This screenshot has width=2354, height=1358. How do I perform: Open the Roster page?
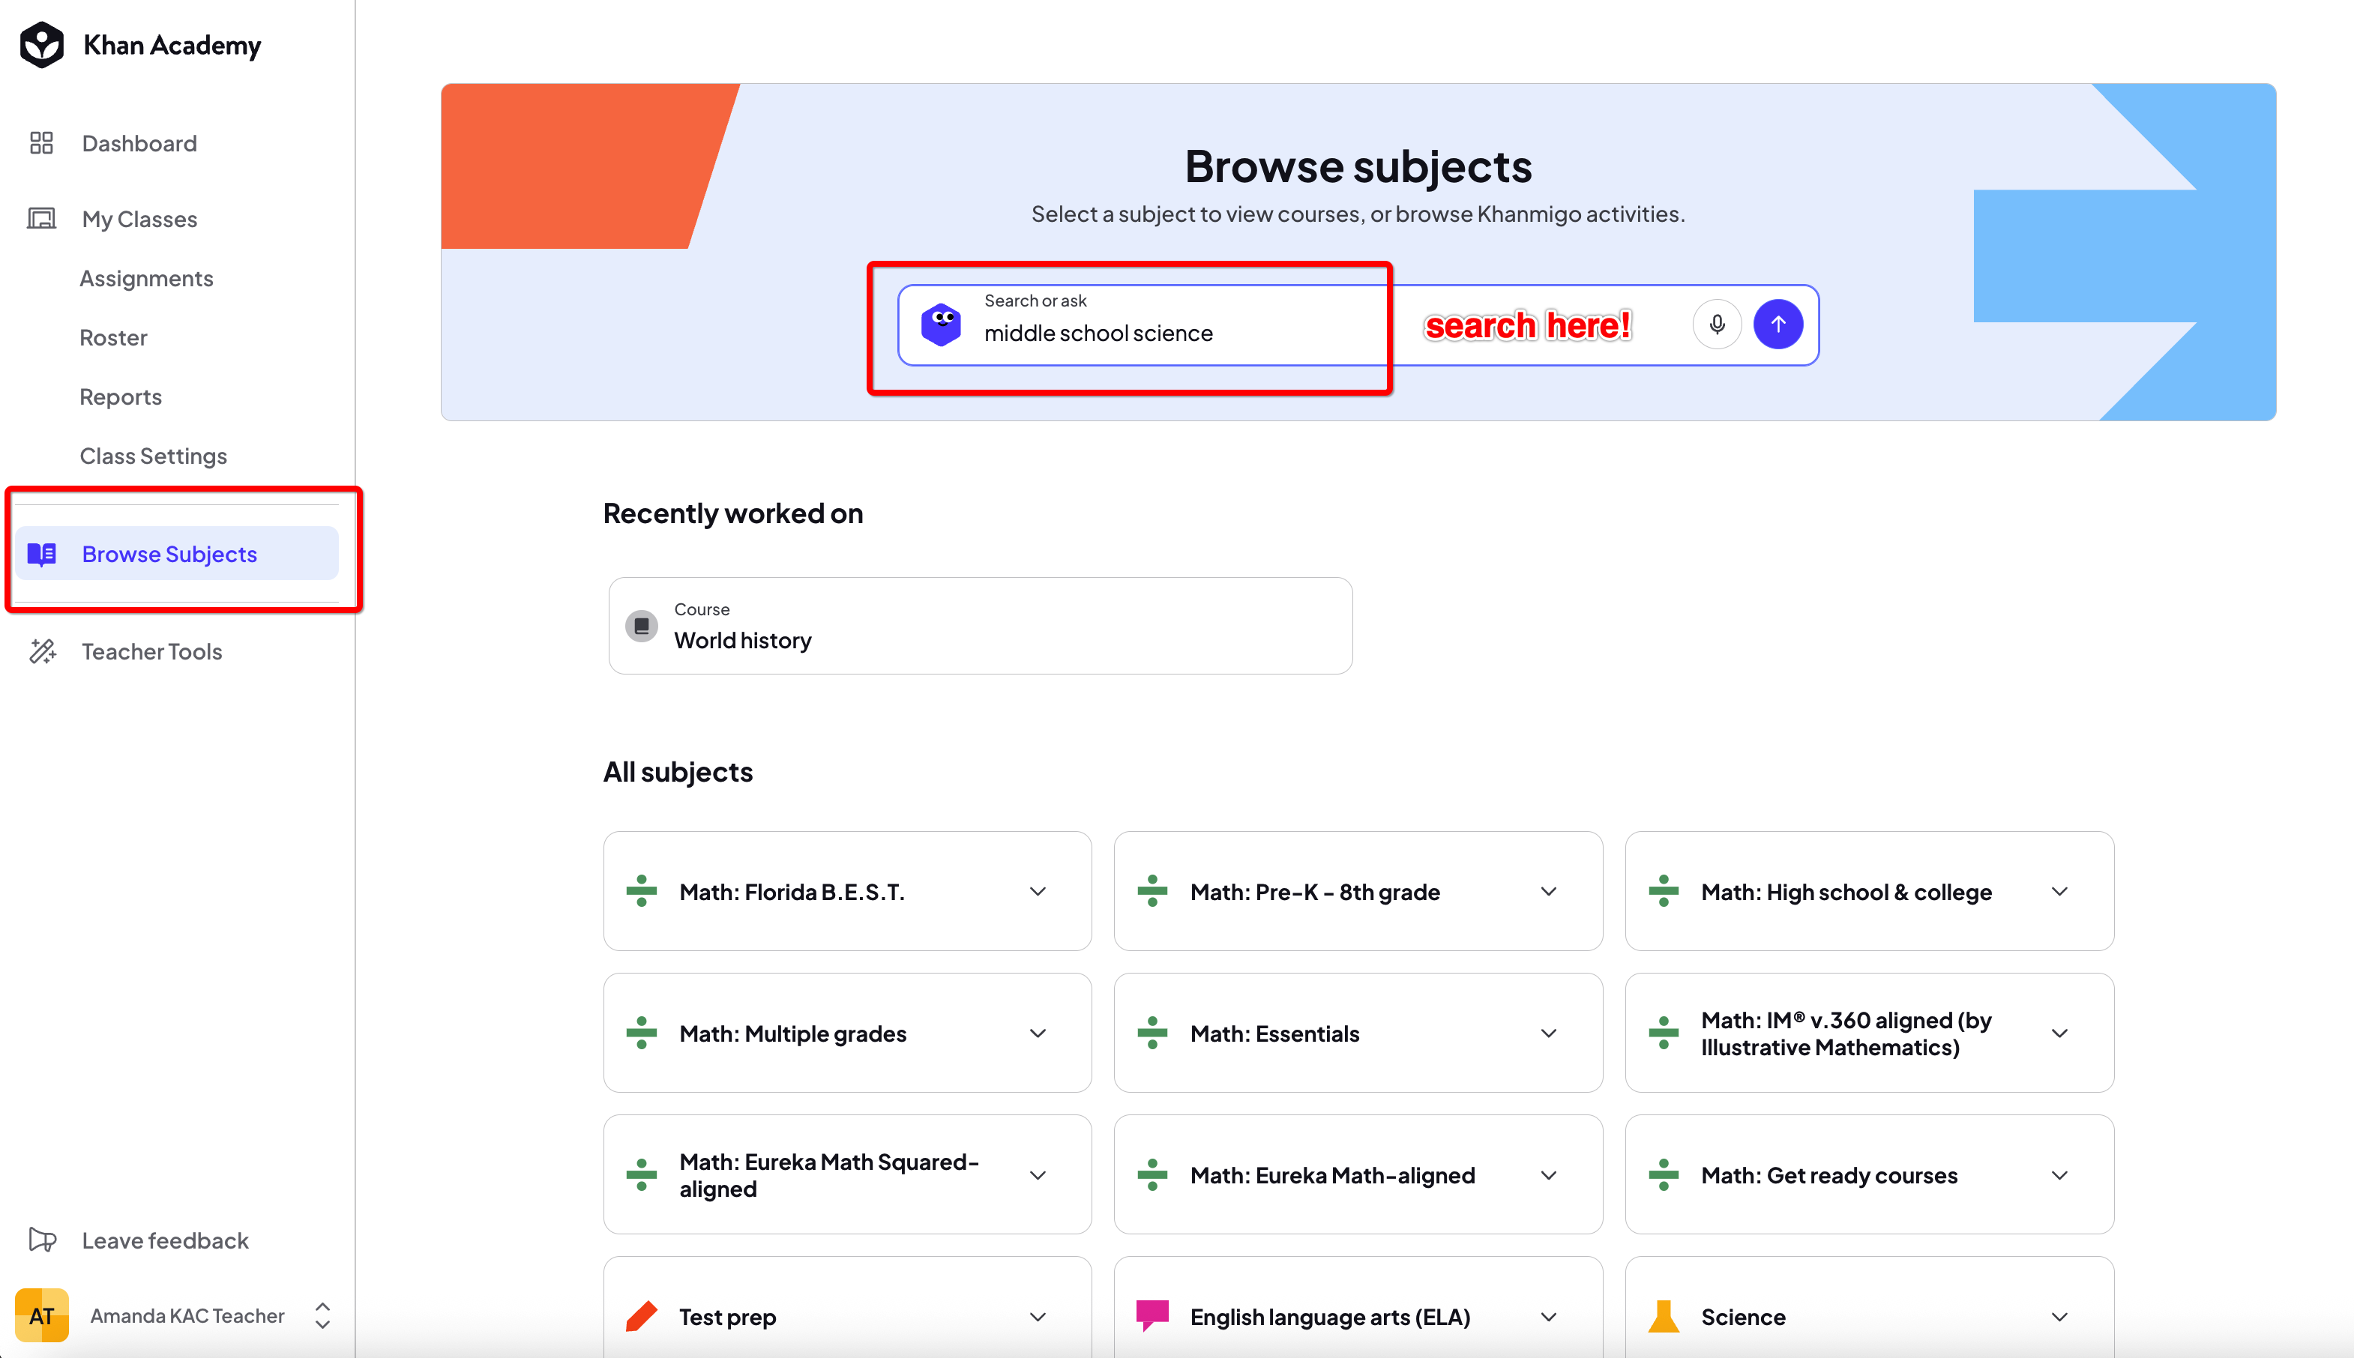[x=114, y=338]
